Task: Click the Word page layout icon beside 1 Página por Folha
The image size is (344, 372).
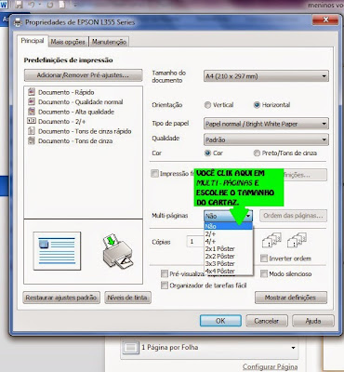Action: (131, 348)
